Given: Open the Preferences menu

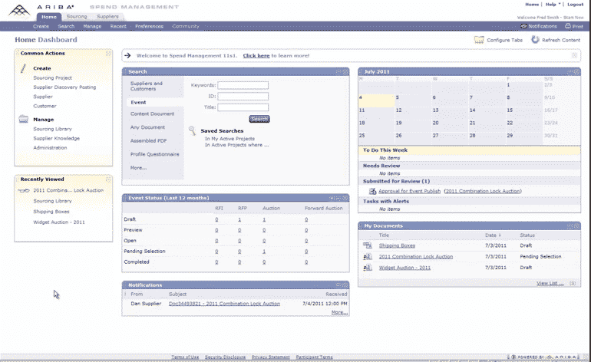Looking at the screenshot, I should tap(149, 26).
